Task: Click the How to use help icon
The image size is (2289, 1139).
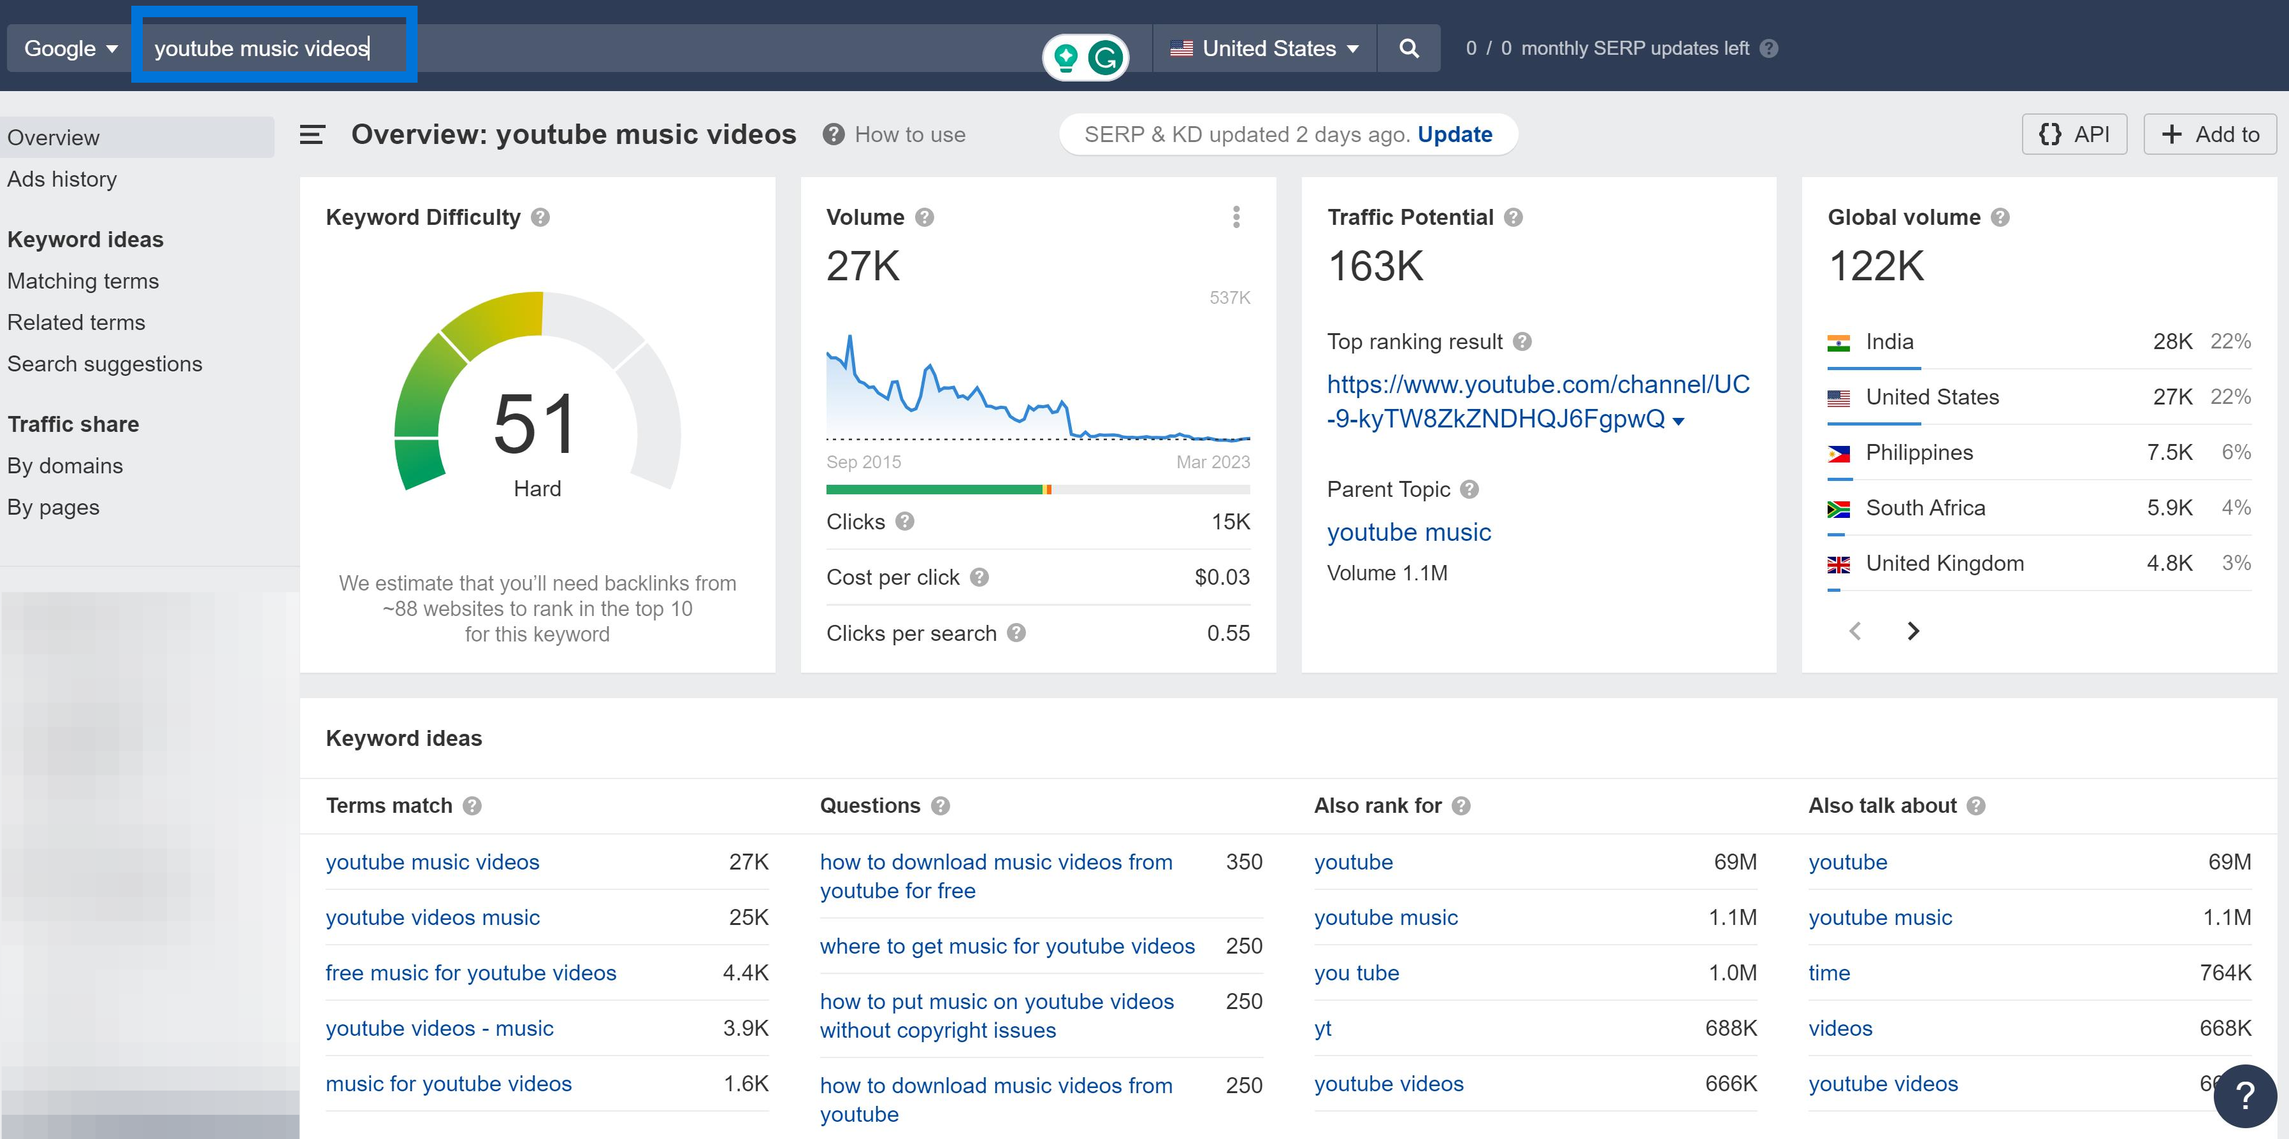Action: 834,134
